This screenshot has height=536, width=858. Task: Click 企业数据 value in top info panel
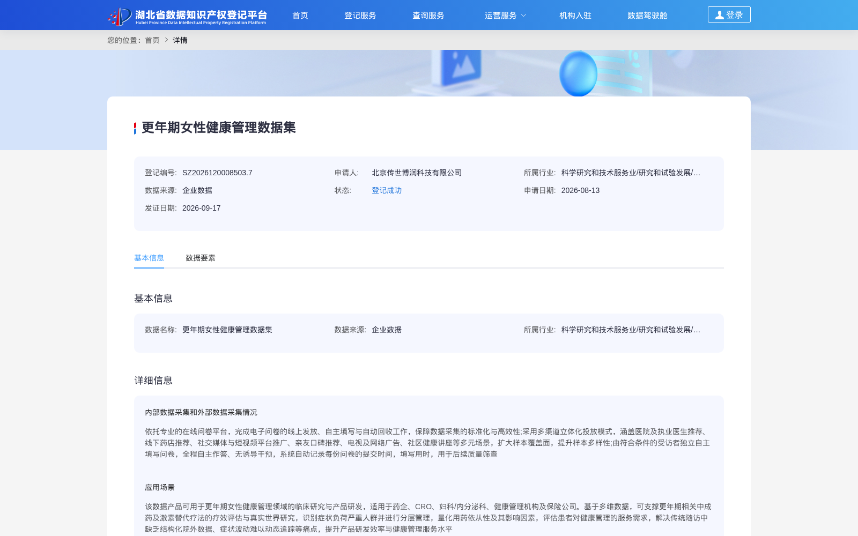pos(197,190)
